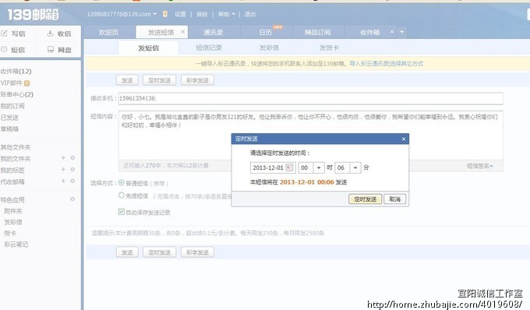This screenshot has width=530, height=310.
Task: Select the 发短信 sub-tab
Action: (x=148, y=48)
